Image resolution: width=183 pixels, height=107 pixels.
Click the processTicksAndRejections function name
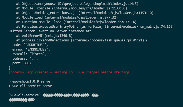click(45, 40)
